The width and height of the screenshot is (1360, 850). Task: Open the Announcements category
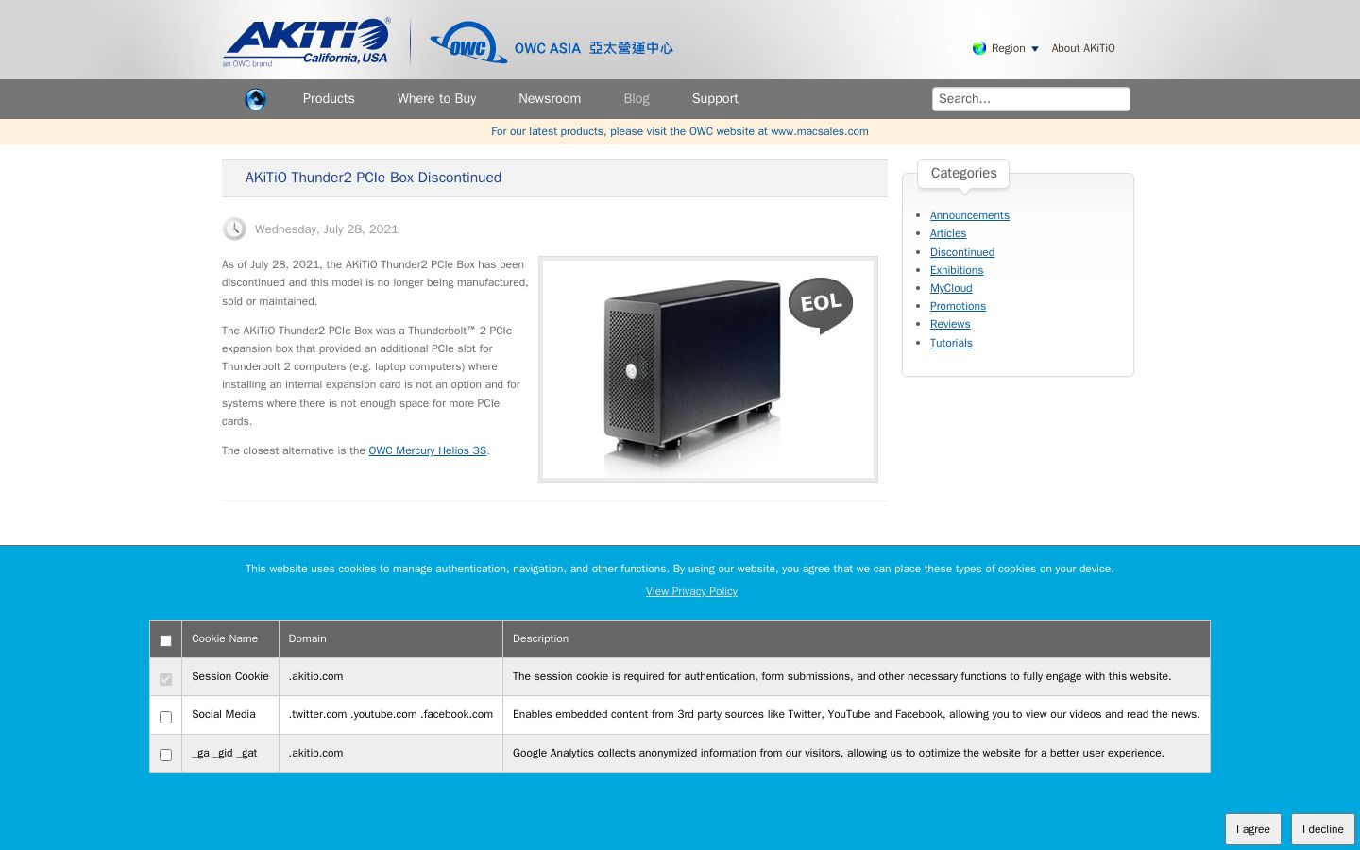[970, 215]
